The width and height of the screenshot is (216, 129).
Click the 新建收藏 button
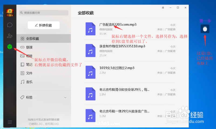pyautogui.click(x=44, y=25)
